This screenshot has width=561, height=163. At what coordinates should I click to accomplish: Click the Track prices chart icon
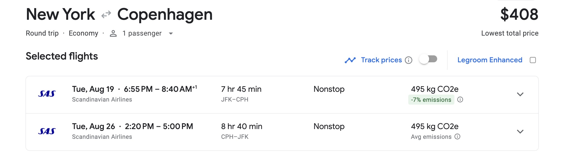point(351,60)
